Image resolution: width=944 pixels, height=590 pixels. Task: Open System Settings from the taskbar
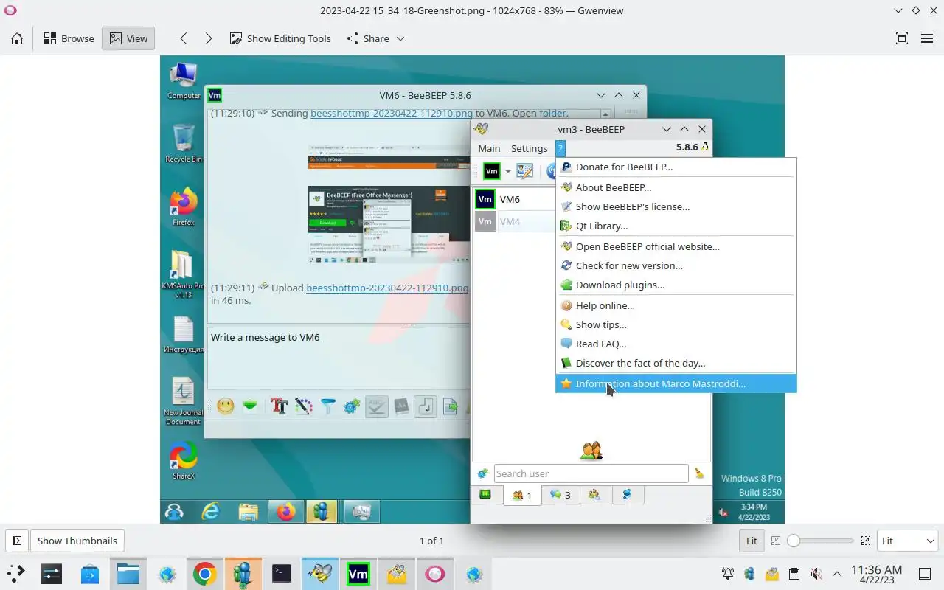pyautogui.click(x=51, y=573)
